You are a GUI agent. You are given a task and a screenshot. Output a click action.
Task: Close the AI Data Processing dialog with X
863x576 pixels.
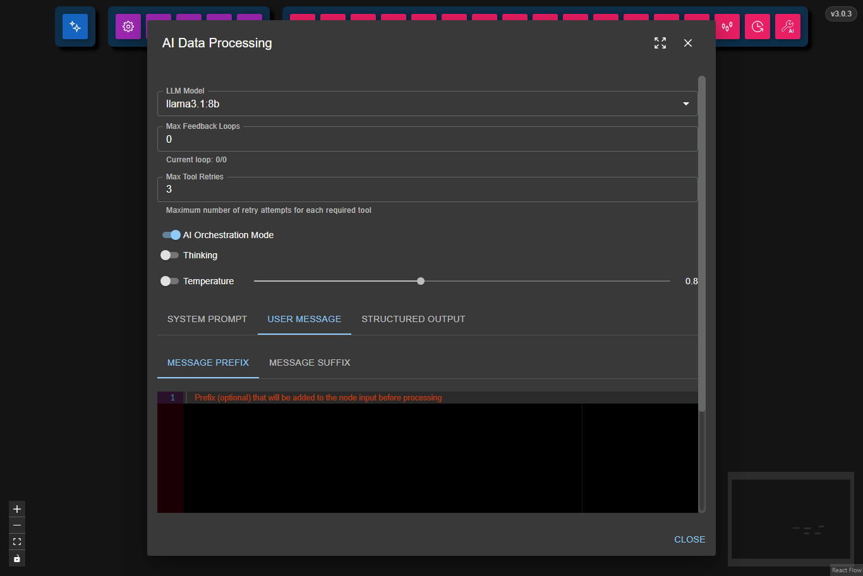[688, 43]
